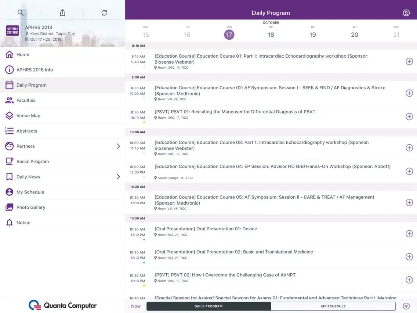The width and height of the screenshot is (417, 313).
Task: Click the Partners face icon
Action: coord(9,146)
